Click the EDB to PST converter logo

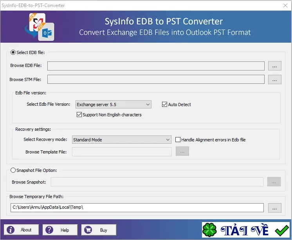coord(39,27)
